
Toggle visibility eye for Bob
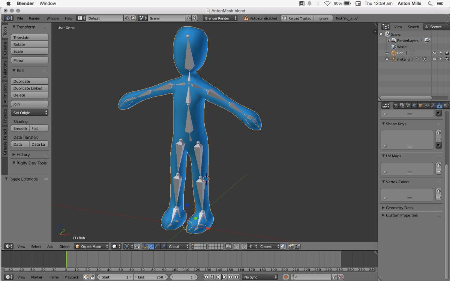click(435, 53)
